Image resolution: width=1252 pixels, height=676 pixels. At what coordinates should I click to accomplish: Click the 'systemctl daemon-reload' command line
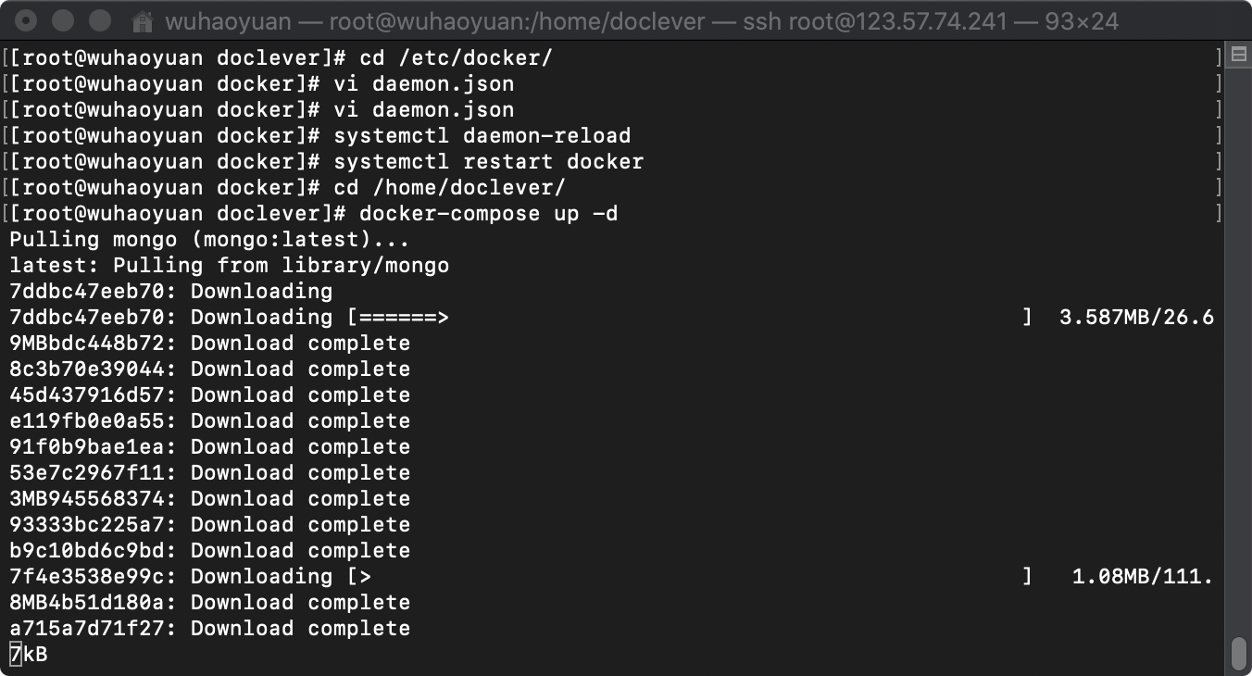click(482, 136)
